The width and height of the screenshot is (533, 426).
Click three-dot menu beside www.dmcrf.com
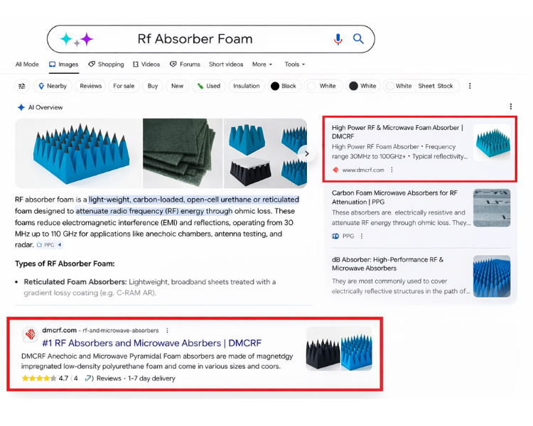392,170
